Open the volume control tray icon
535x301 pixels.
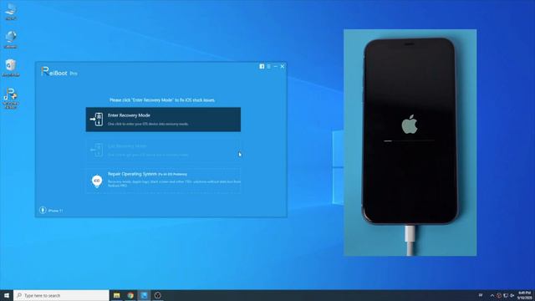click(x=512, y=295)
